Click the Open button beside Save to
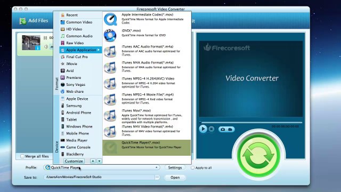 [x=175, y=178]
